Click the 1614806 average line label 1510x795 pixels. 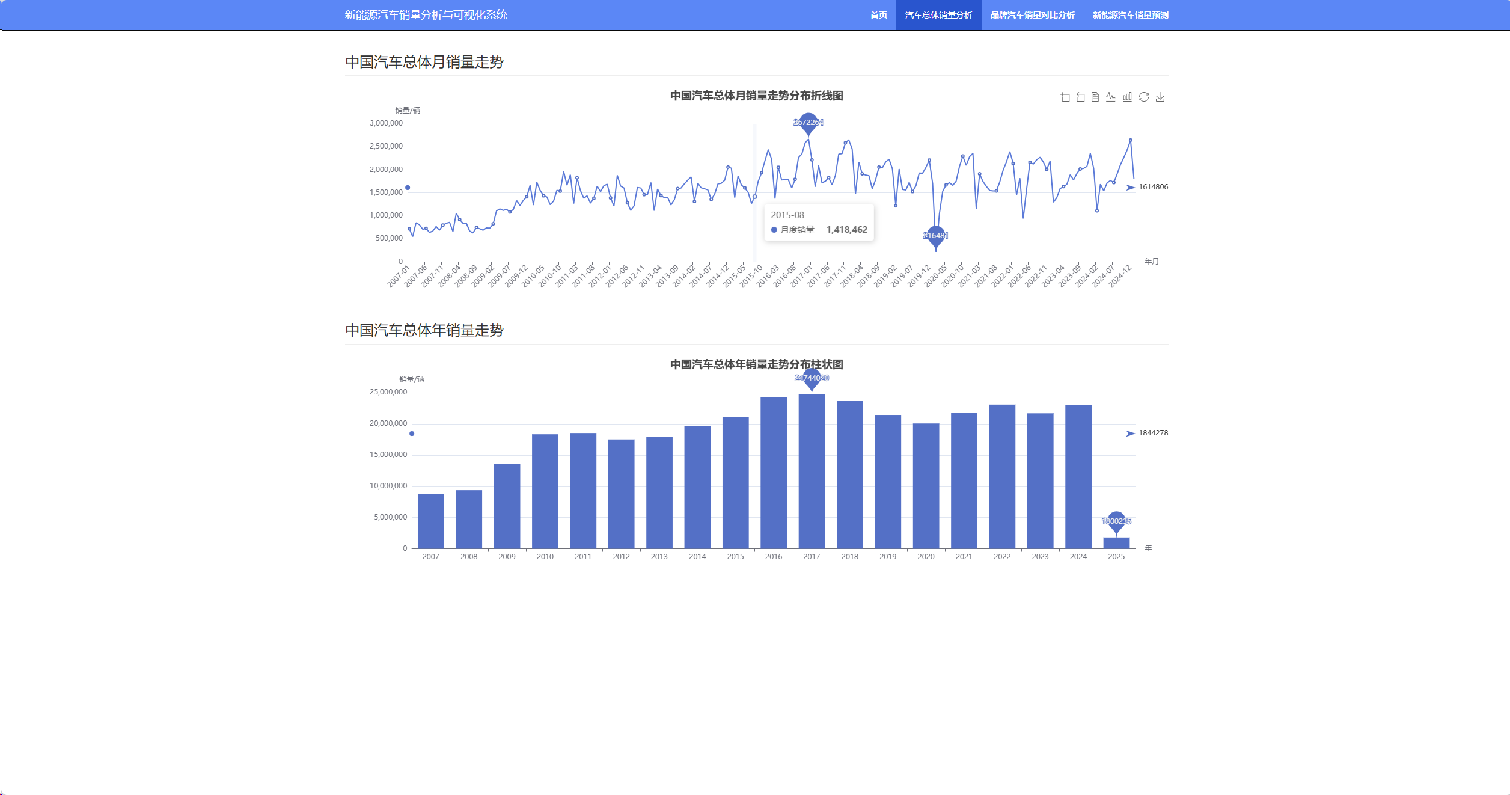pos(1153,187)
